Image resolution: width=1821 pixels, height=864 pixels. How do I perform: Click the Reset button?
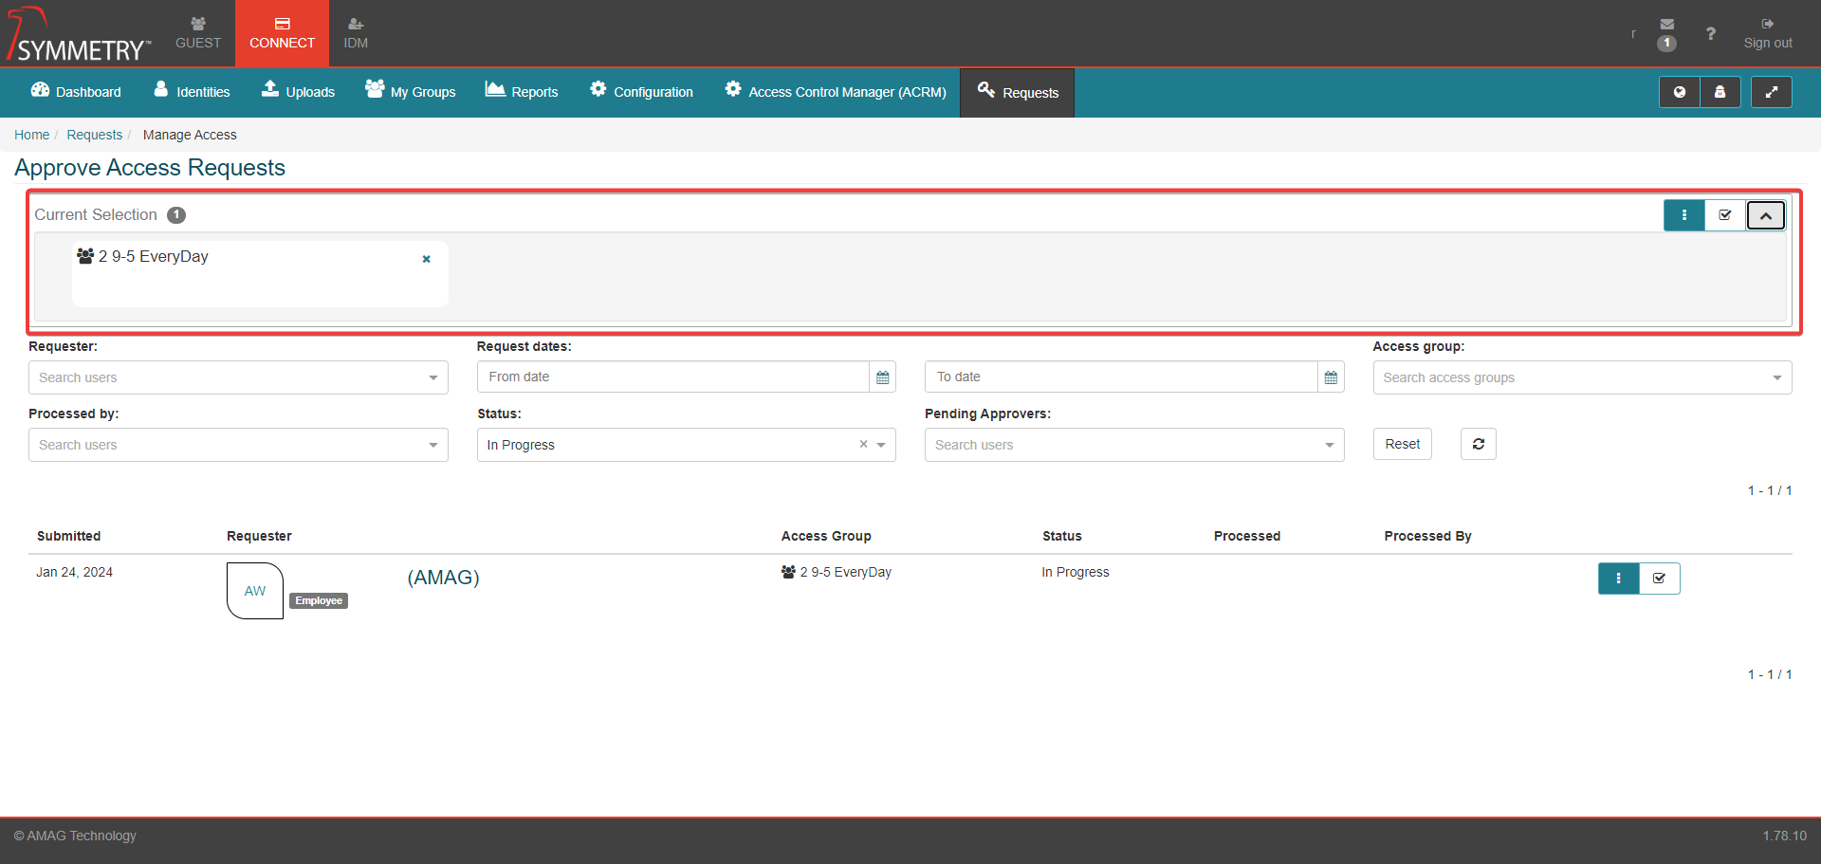tap(1403, 444)
